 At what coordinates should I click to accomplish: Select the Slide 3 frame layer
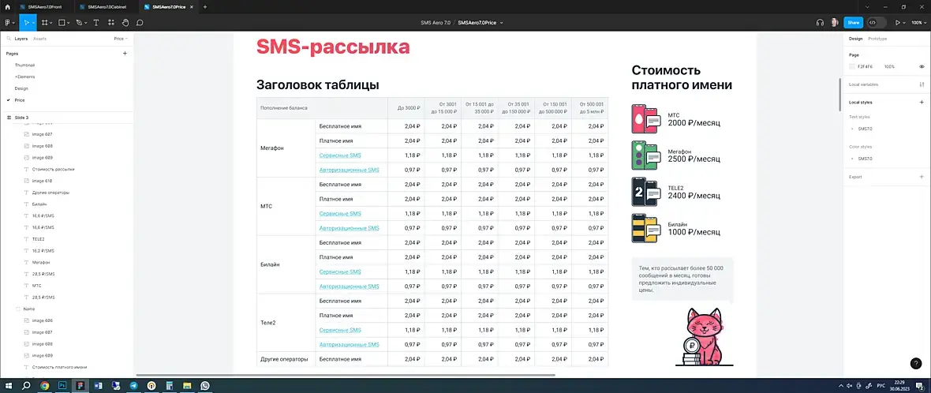pyautogui.click(x=21, y=118)
